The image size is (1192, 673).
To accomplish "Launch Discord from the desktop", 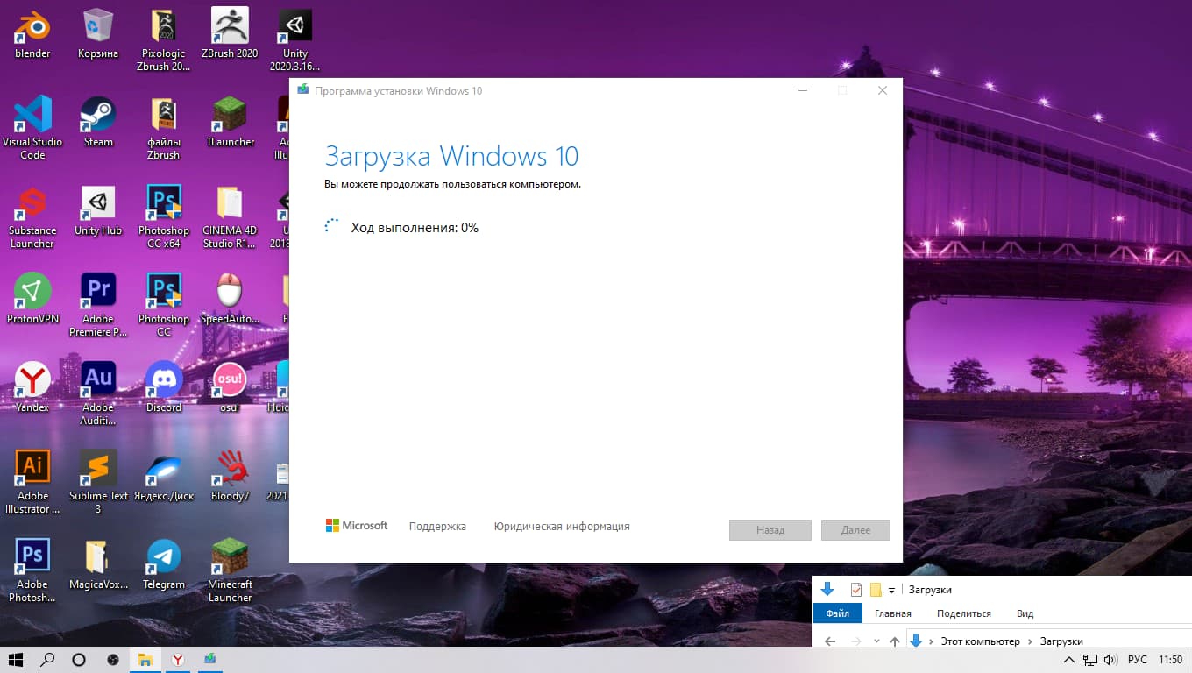I will tap(164, 387).
